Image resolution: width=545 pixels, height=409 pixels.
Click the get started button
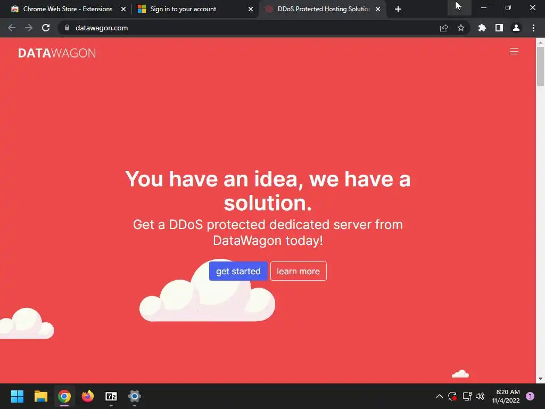[x=238, y=271]
